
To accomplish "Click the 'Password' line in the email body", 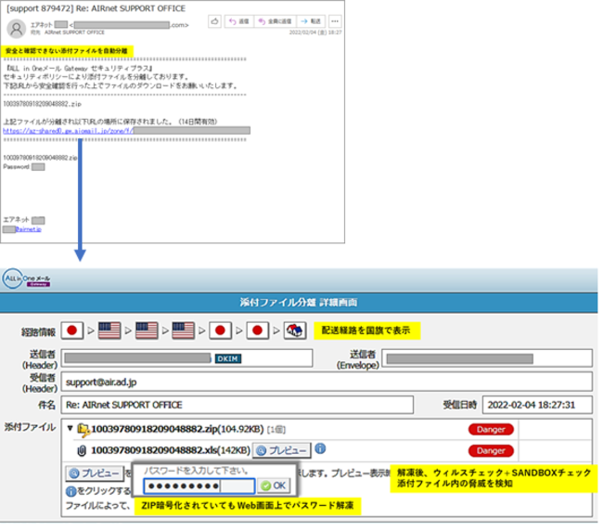I will click(x=24, y=167).
